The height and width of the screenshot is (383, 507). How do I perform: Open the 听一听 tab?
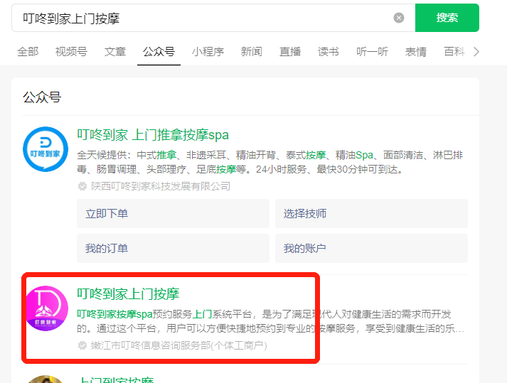tap(372, 52)
